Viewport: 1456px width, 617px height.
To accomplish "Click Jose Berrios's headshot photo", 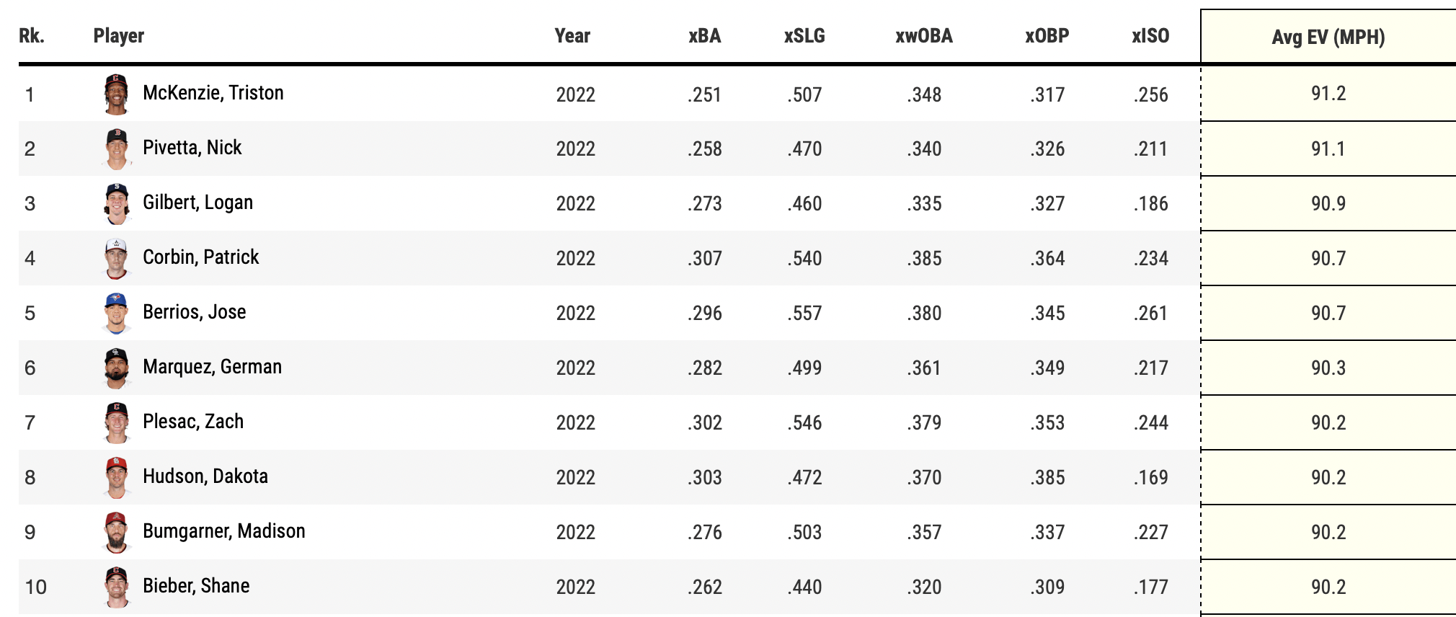I will 116,314.
